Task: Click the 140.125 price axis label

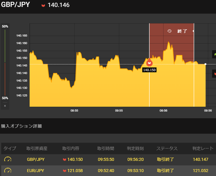Action: point(22,96)
